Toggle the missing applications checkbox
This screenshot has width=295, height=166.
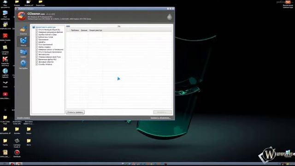pyautogui.click(x=37, y=52)
